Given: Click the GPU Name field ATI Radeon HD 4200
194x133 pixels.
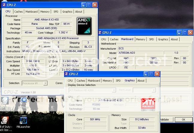Looking at the screenshot, I should click(110, 100).
